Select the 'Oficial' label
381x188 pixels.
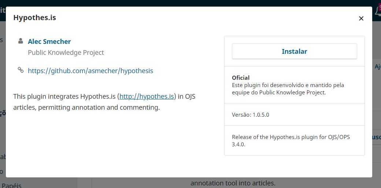point(241,78)
